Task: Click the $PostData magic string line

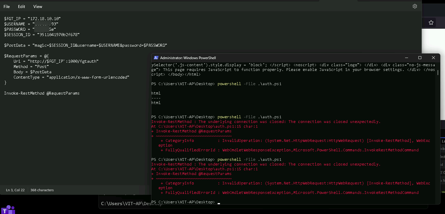Action: tap(85, 45)
